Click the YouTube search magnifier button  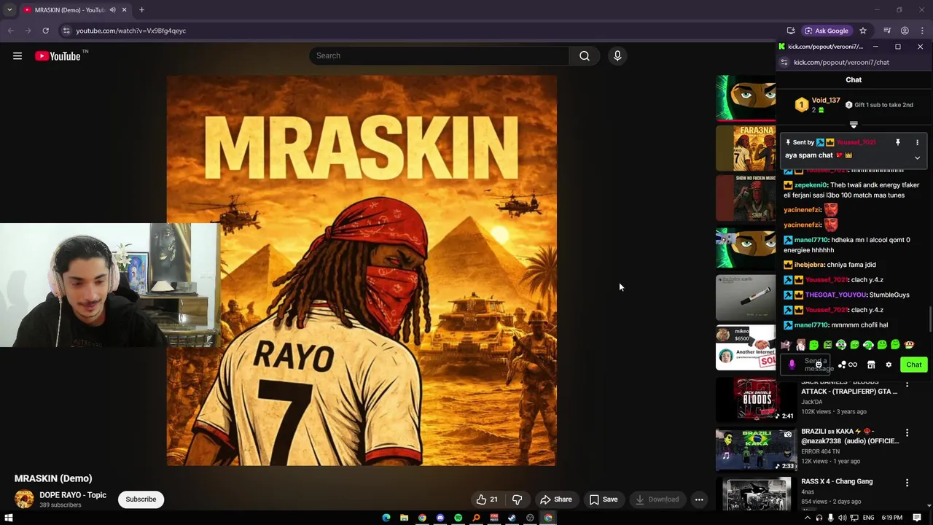585,56
